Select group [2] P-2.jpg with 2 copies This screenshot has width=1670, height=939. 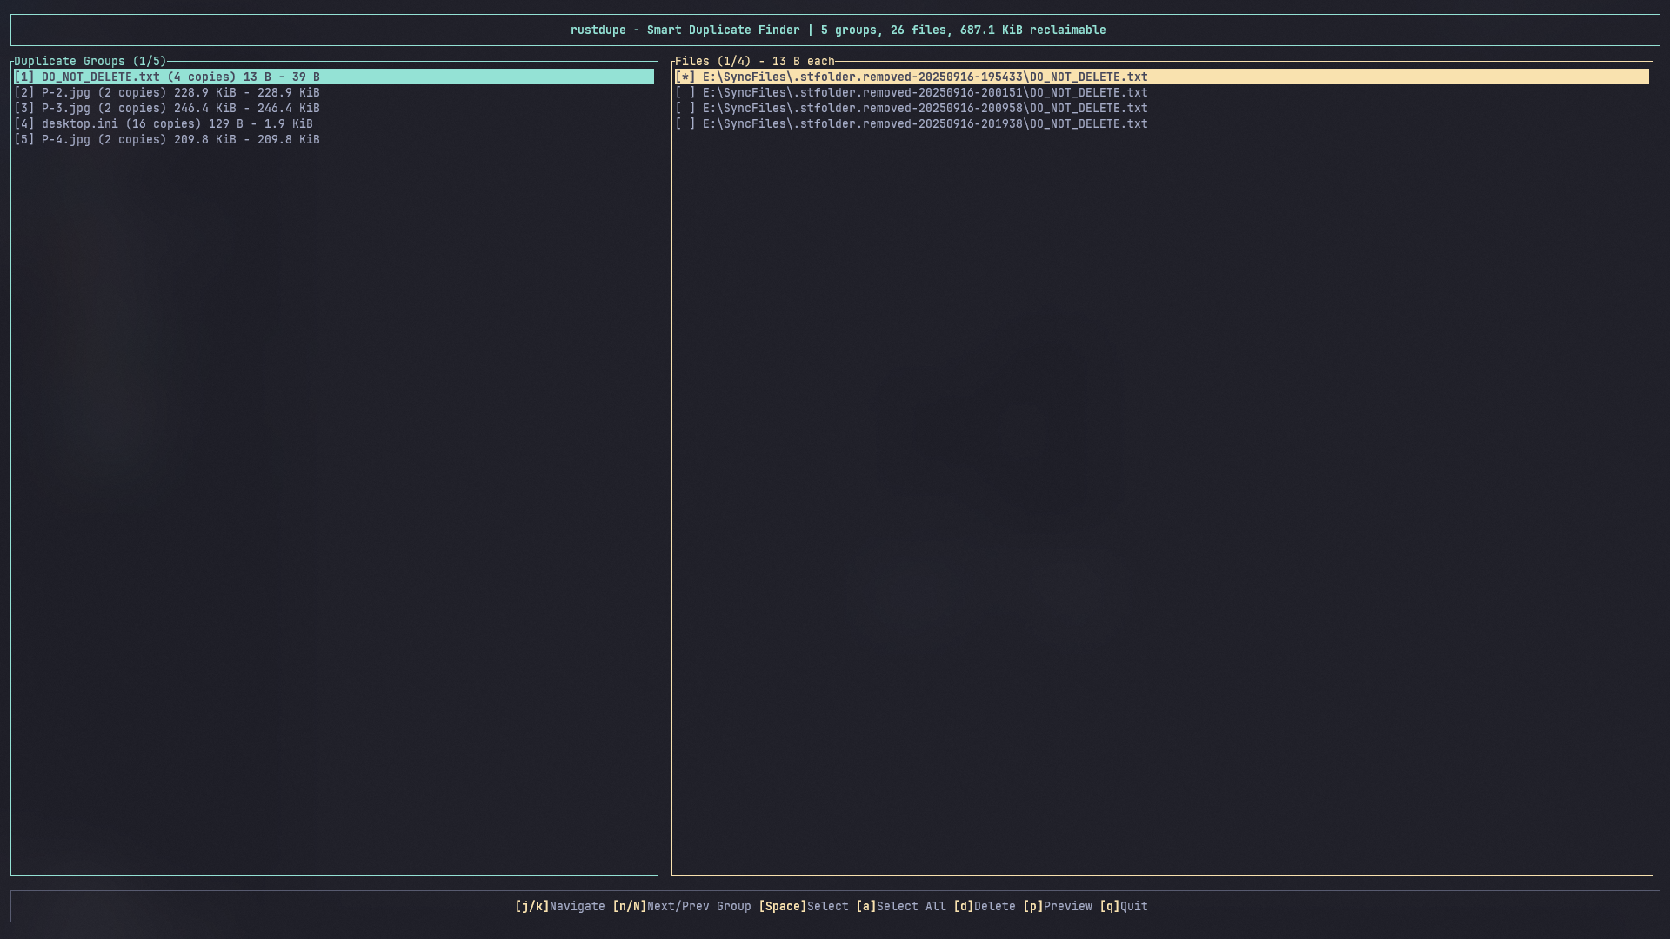coord(168,92)
